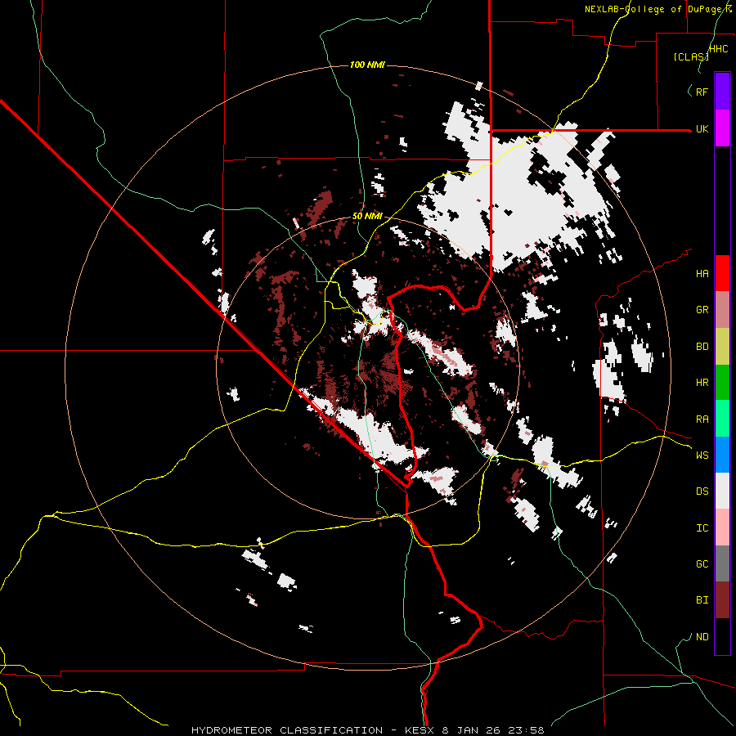This screenshot has height=736, width=736.
Task: Click the white DS legend swatch
Action: [x=722, y=491]
